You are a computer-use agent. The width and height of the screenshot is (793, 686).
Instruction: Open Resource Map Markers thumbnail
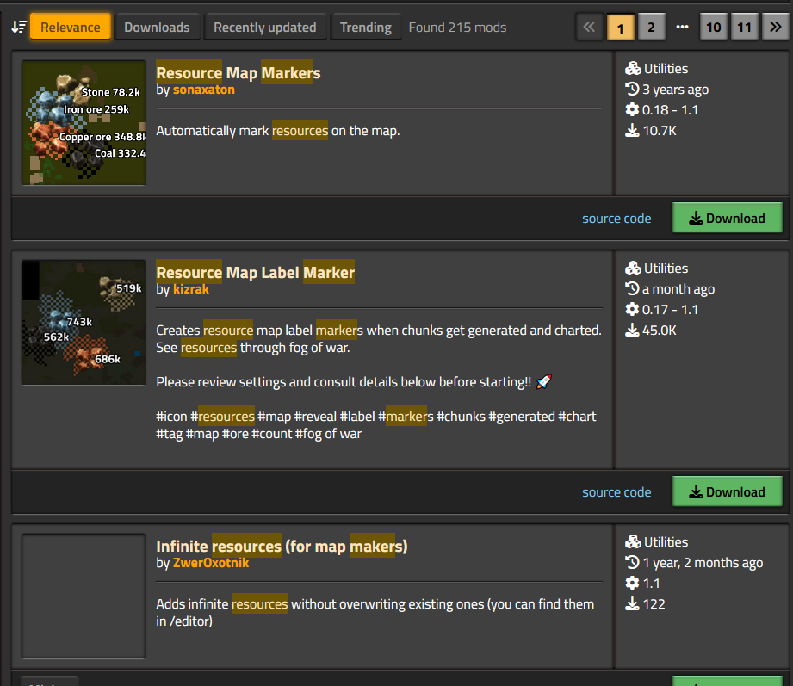pyautogui.click(x=84, y=122)
